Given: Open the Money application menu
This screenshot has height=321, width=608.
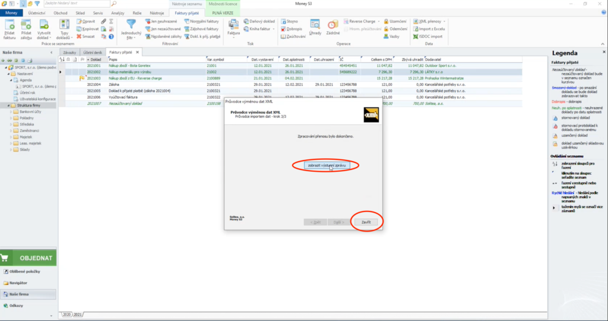Looking at the screenshot, I should point(11,13).
